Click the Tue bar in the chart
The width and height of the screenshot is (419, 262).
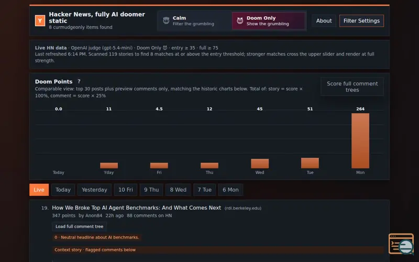click(310, 163)
